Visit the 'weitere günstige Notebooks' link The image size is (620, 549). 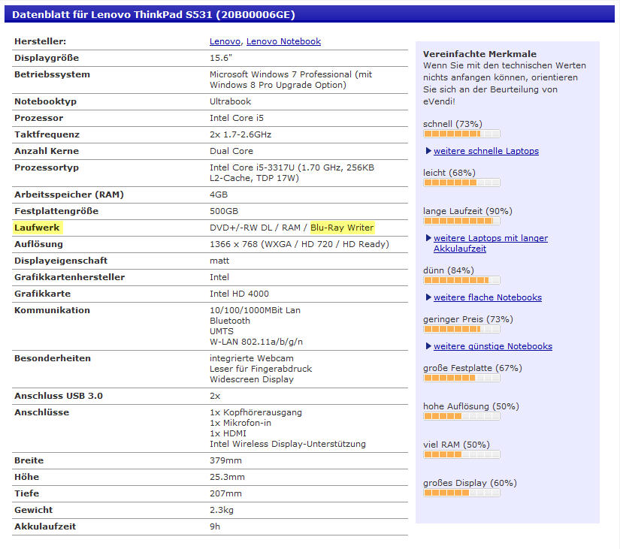pyautogui.click(x=492, y=346)
